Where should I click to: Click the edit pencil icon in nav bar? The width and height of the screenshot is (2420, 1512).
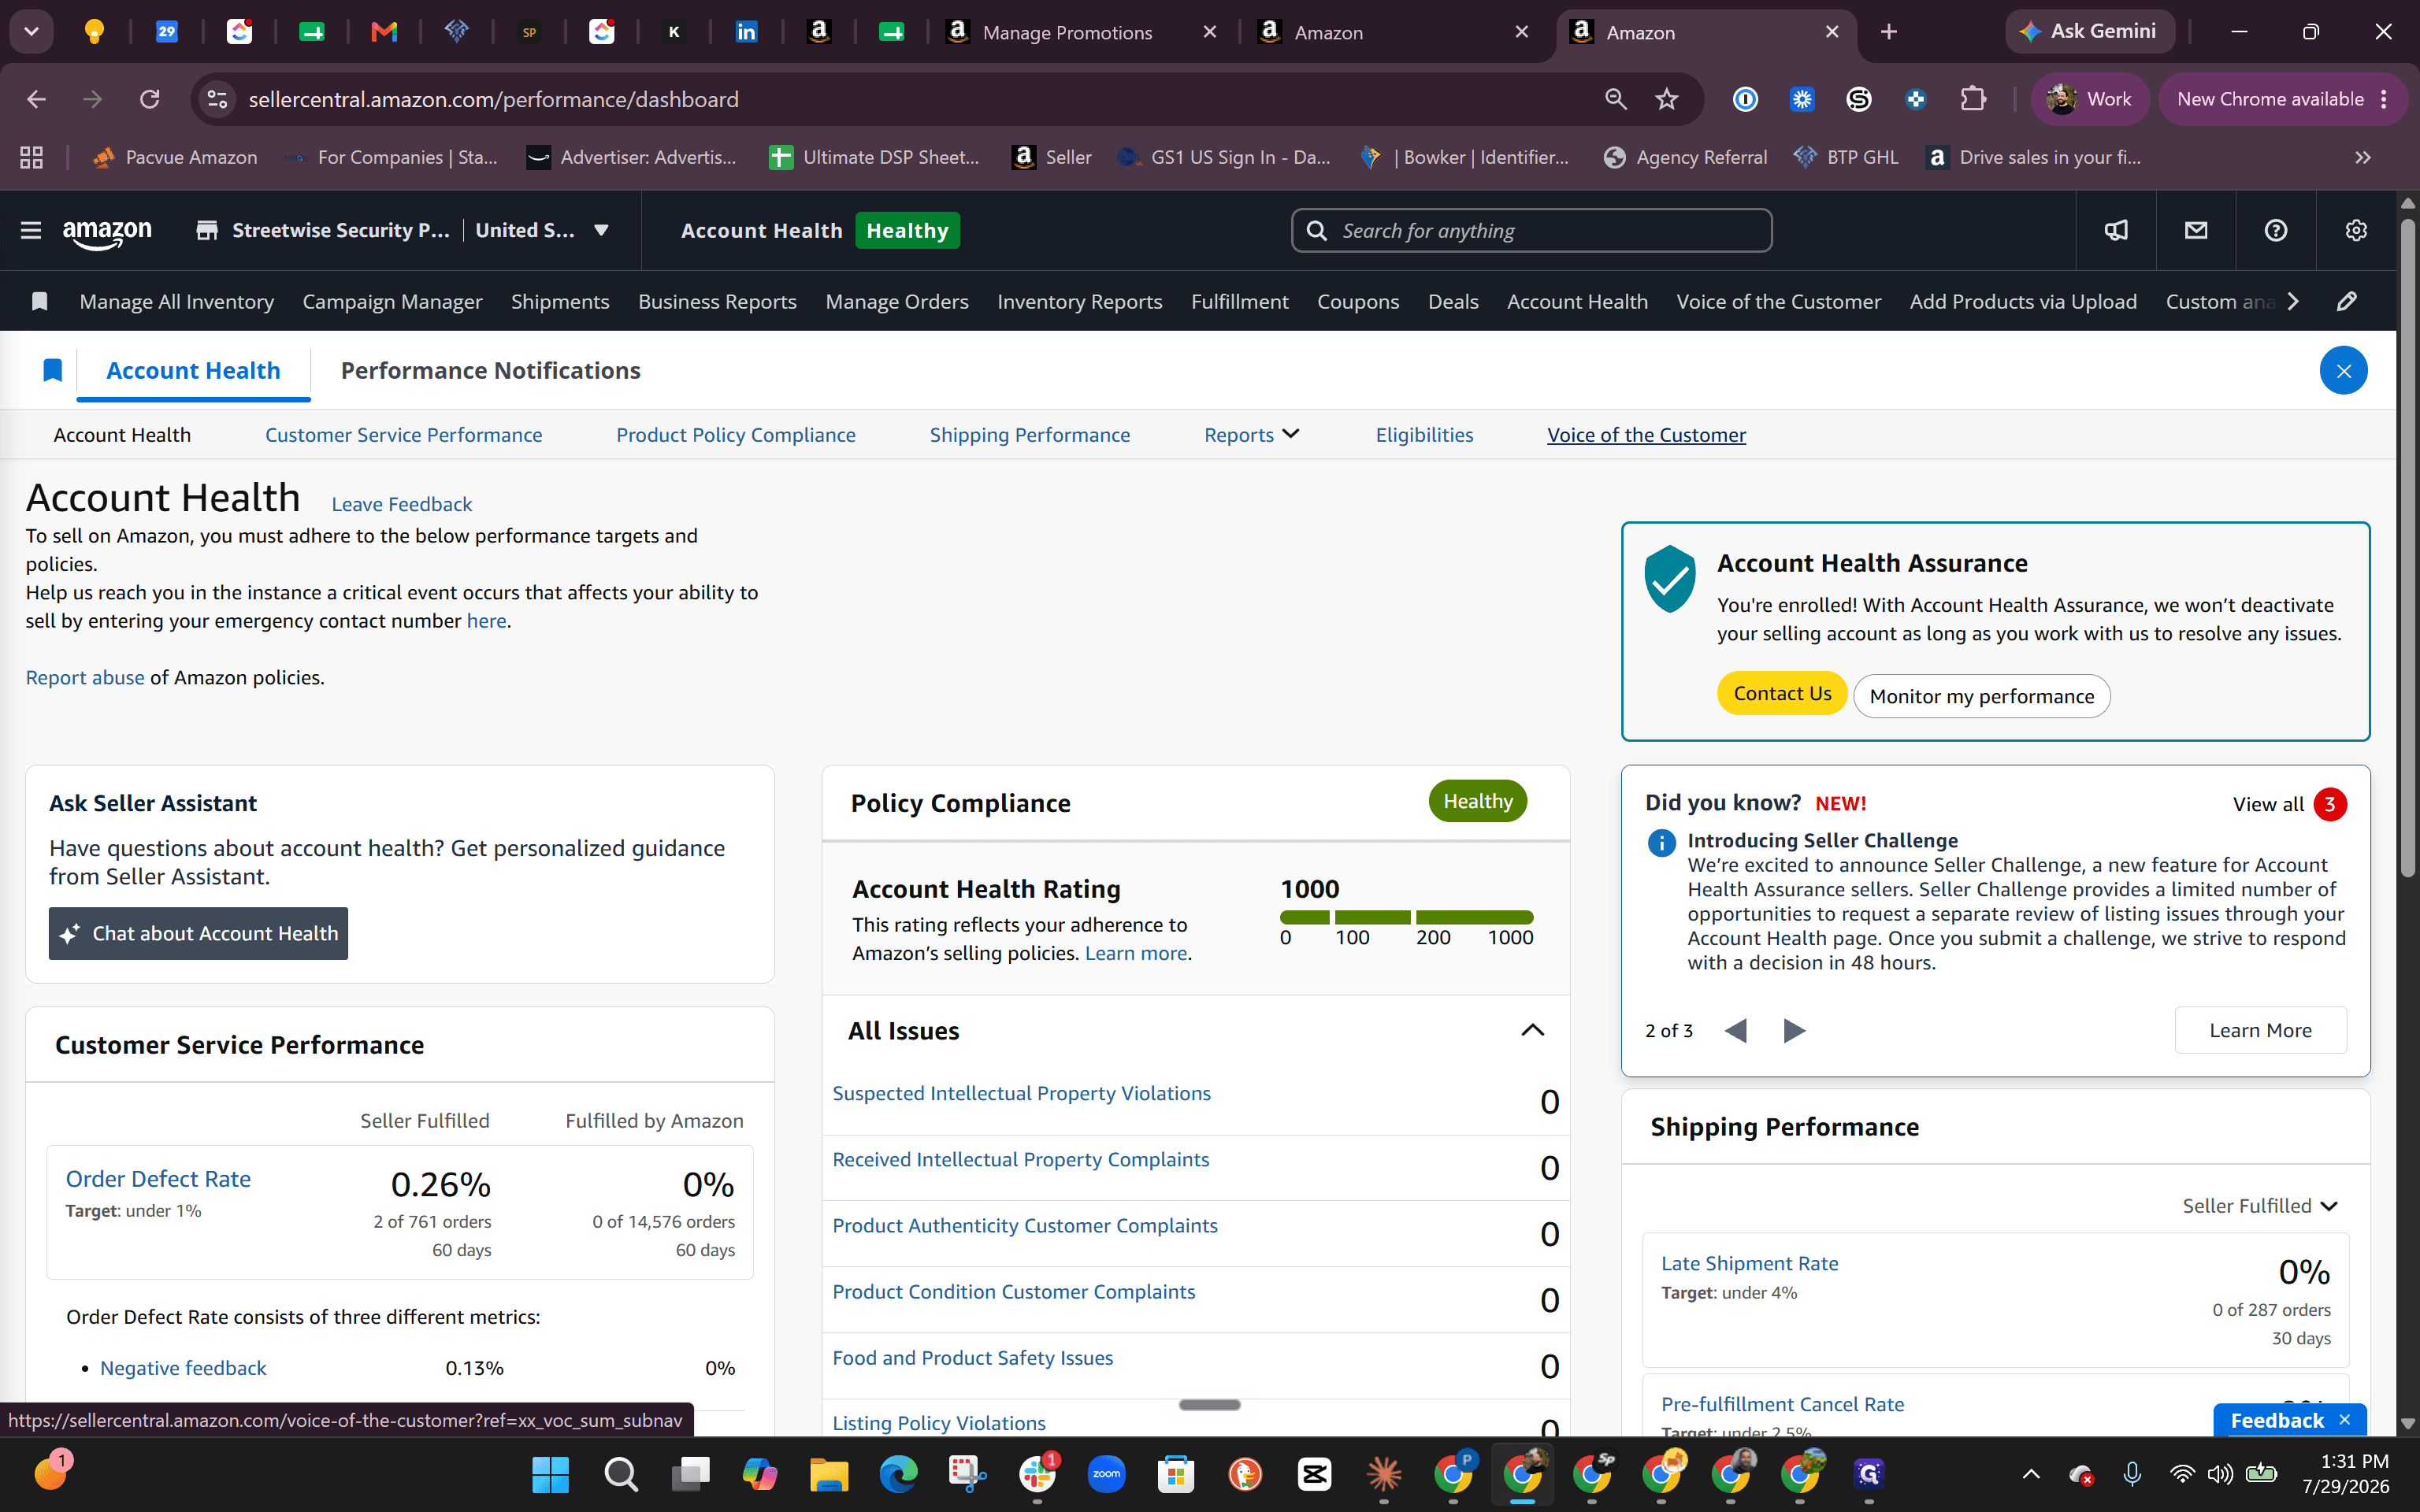(2347, 301)
